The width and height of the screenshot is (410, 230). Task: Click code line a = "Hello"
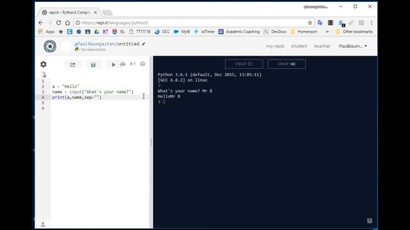(x=65, y=86)
